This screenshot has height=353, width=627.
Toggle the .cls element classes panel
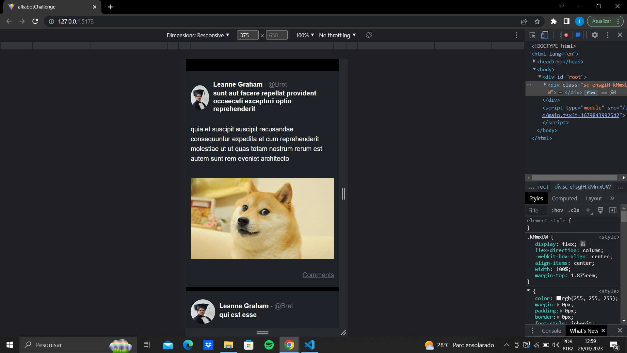574,210
